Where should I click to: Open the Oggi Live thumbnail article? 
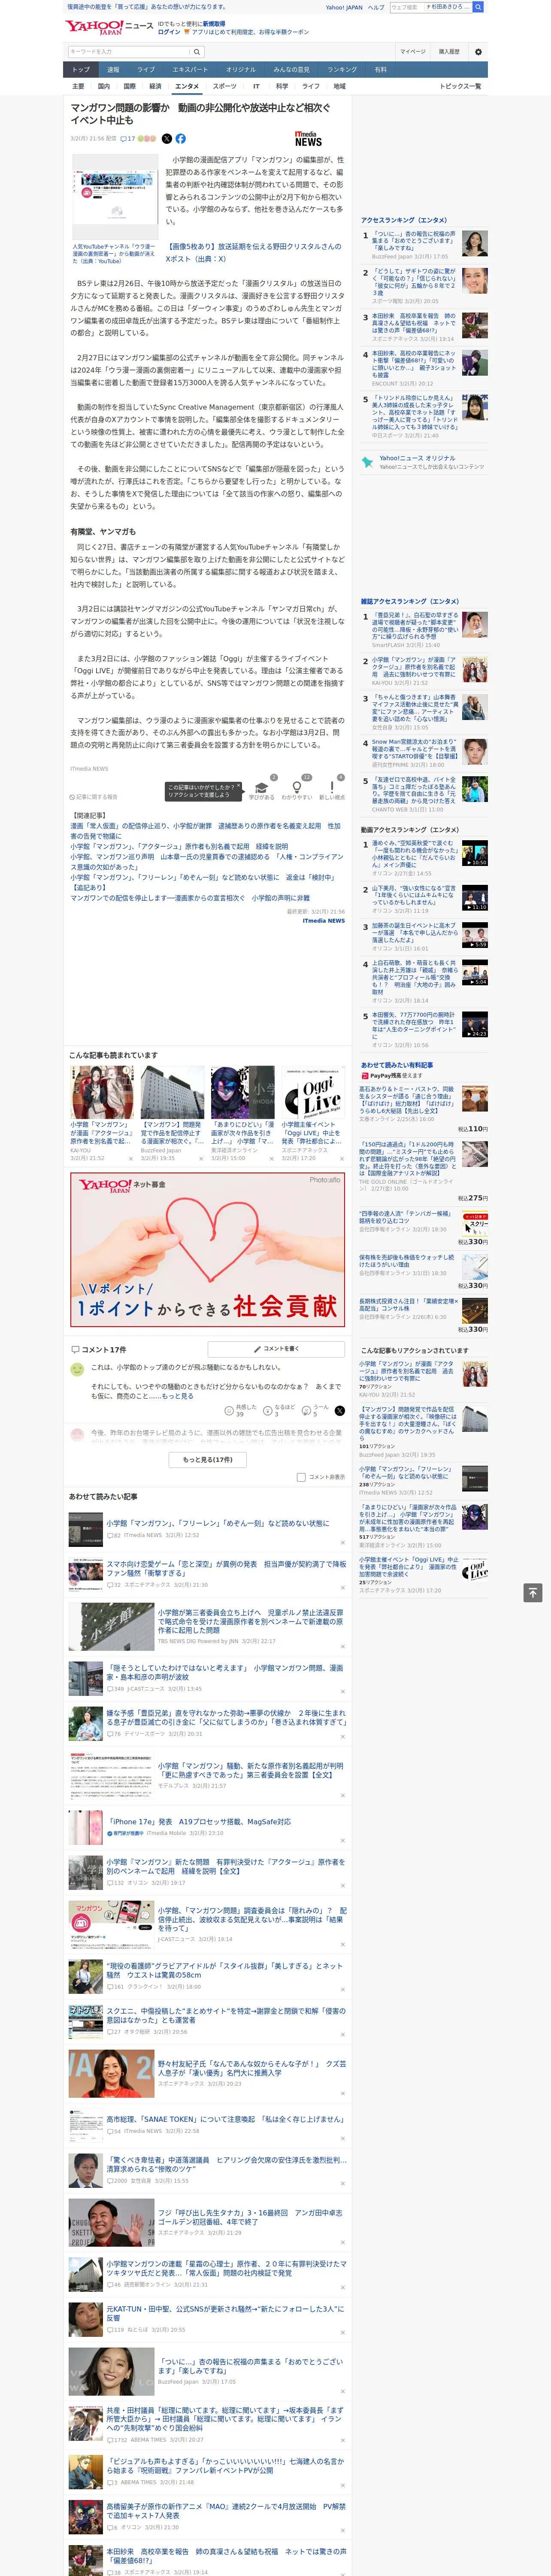click(x=313, y=1092)
